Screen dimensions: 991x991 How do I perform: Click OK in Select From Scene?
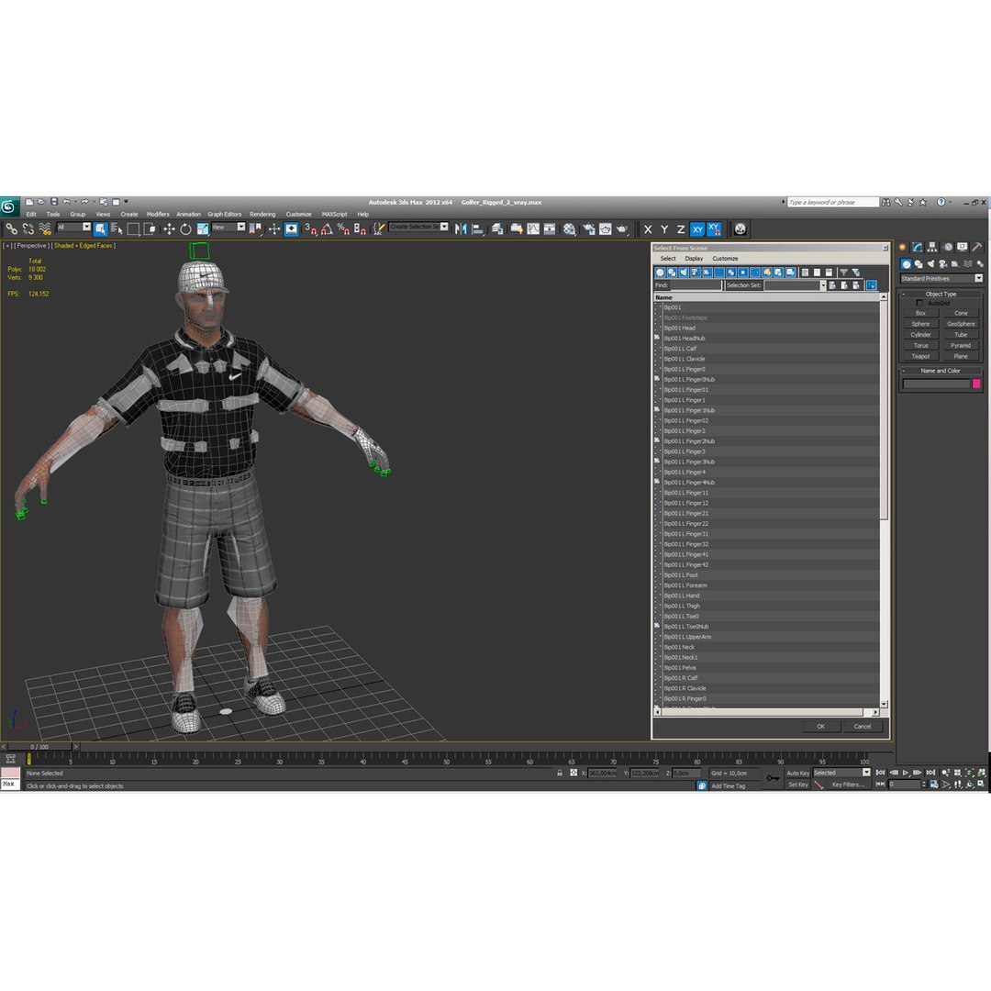point(820,726)
